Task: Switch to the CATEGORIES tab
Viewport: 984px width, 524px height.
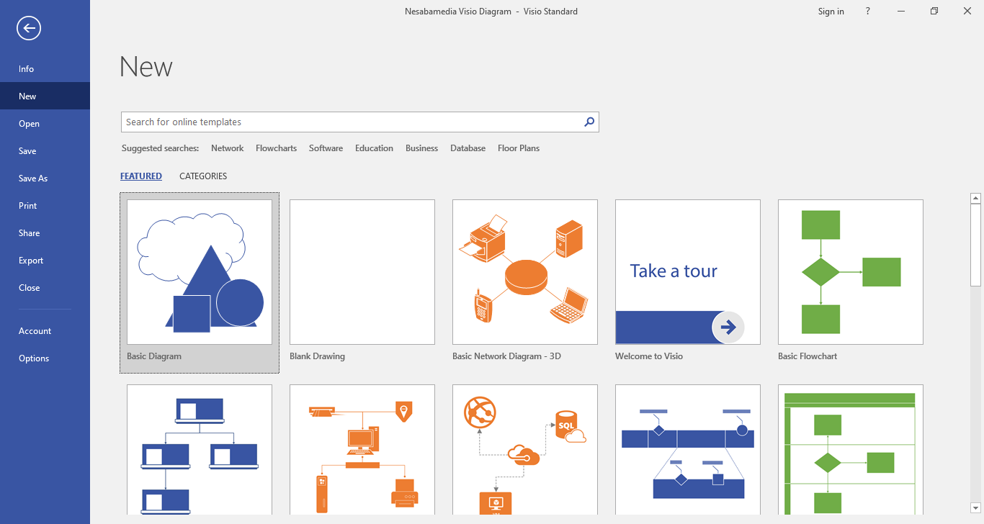Action: pyautogui.click(x=203, y=176)
